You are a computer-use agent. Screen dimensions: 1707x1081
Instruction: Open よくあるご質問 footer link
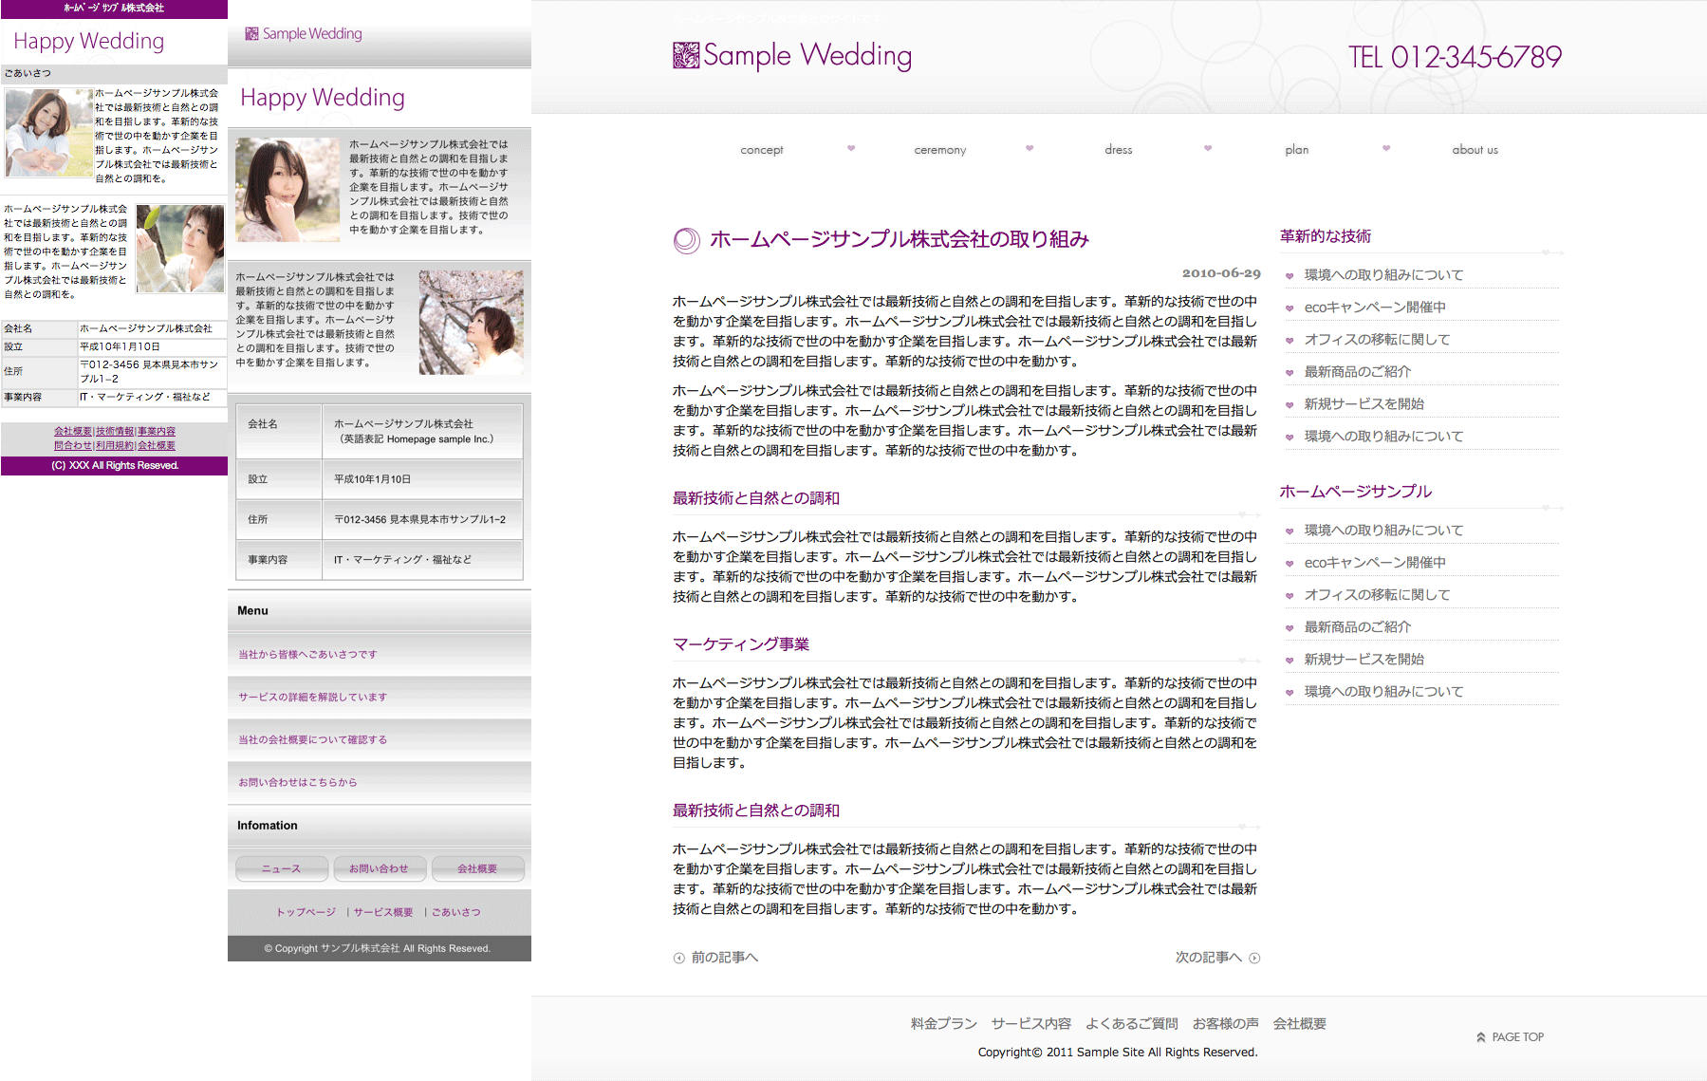[x=1131, y=1024]
